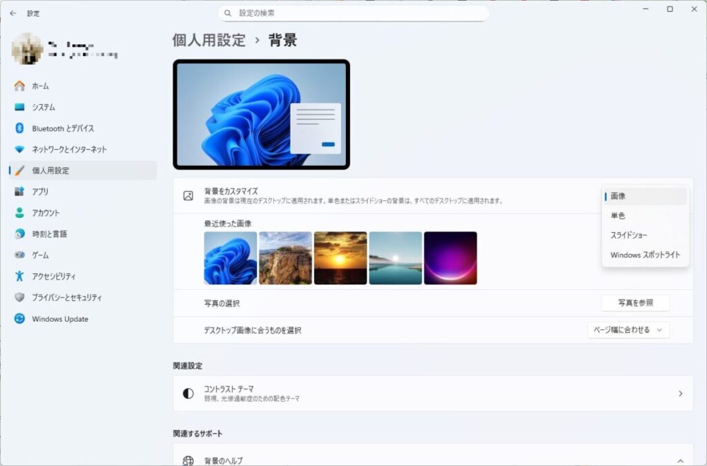Image resolution: width=707 pixels, height=466 pixels.
Task: Click the 写真を参照 browse button
Action: pos(635,303)
